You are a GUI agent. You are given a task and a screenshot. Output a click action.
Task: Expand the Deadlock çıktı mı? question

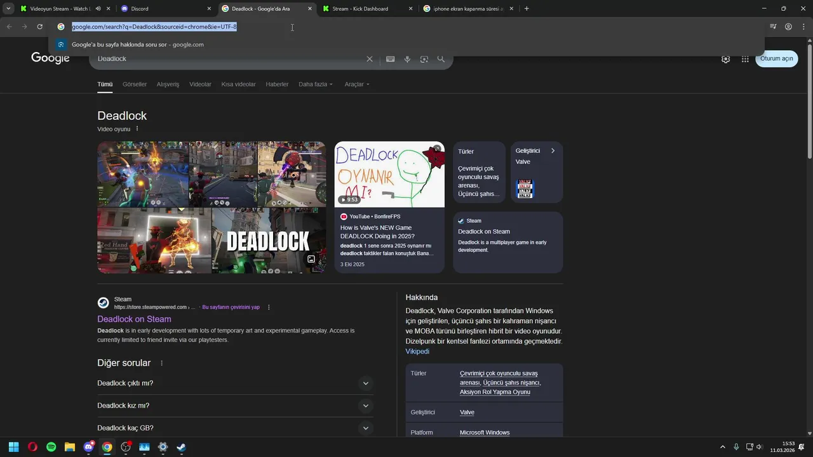point(235,383)
